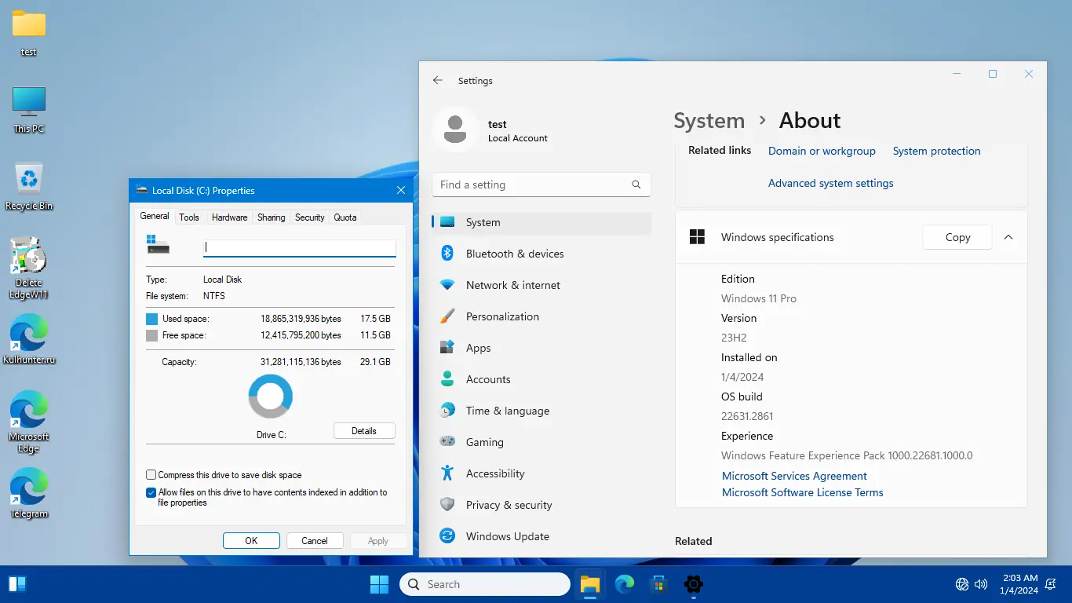The height and width of the screenshot is (603, 1072).
Task: Select the Recycle Bin desktop icon
Action: 29,186
